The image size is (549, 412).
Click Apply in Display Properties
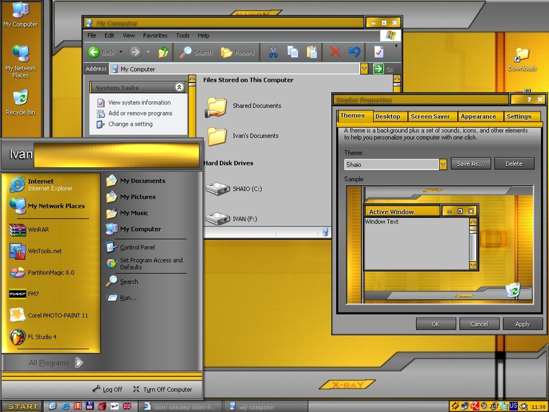(x=522, y=324)
